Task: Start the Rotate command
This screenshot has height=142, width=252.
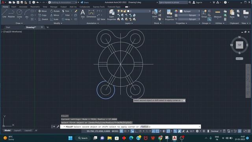Action: [x=55, y=11]
